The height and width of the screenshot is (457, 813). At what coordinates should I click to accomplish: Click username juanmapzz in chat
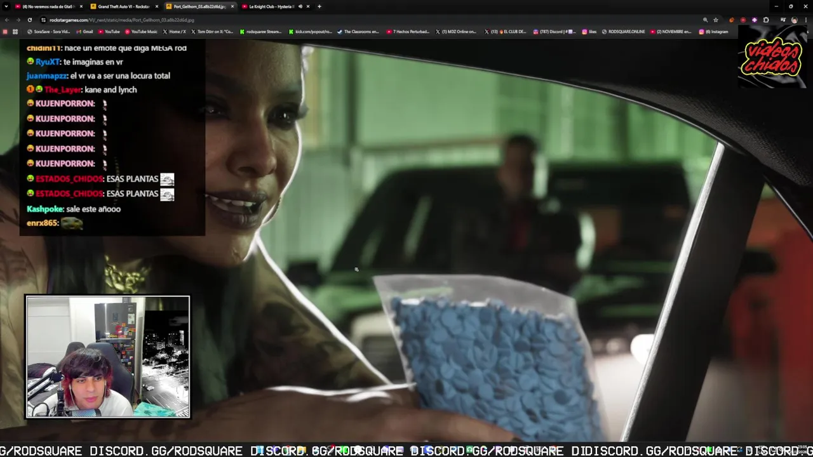click(47, 76)
